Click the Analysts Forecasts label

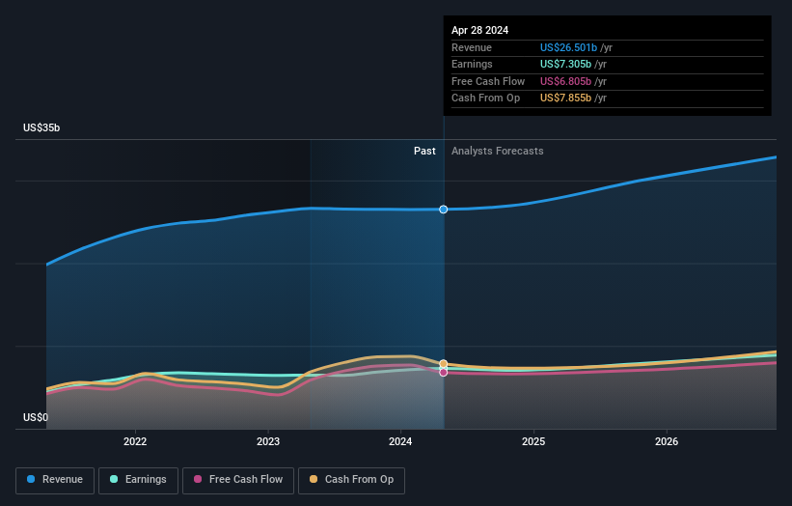coord(498,152)
